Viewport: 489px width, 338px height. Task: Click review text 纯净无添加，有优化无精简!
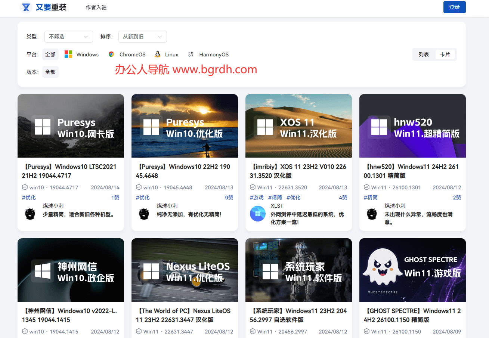point(189,214)
